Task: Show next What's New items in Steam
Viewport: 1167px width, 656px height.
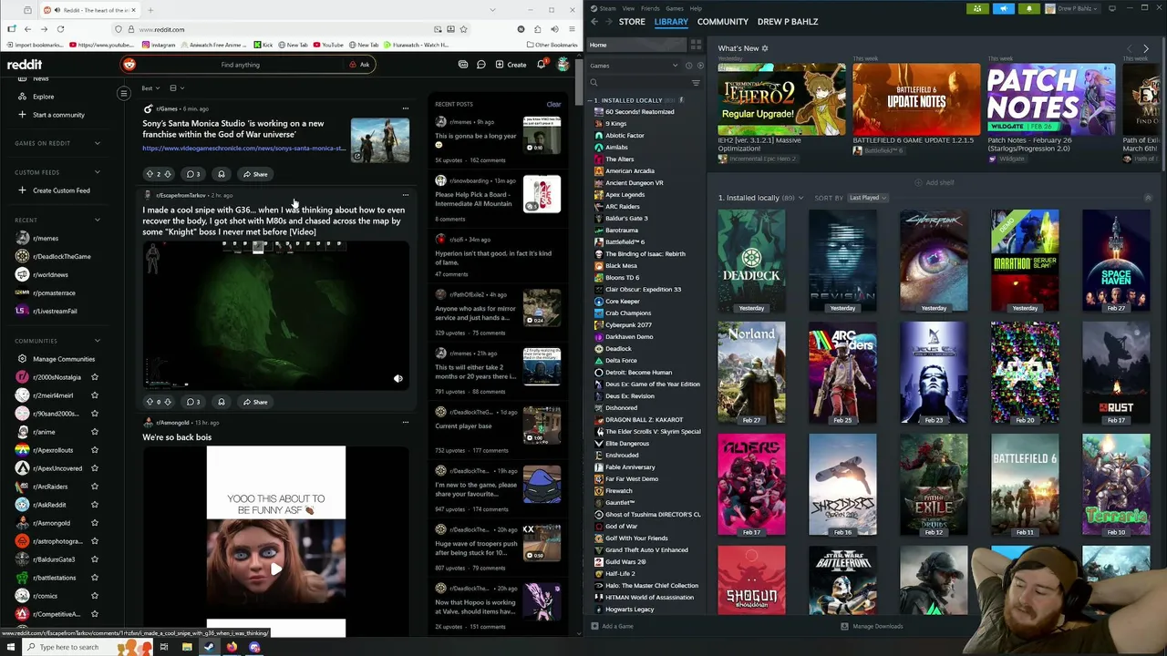Action: 1145,48
